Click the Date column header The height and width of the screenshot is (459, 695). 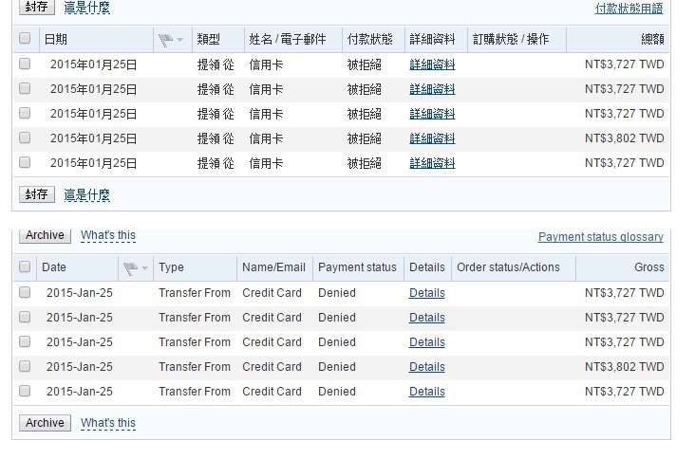click(54, 267)
